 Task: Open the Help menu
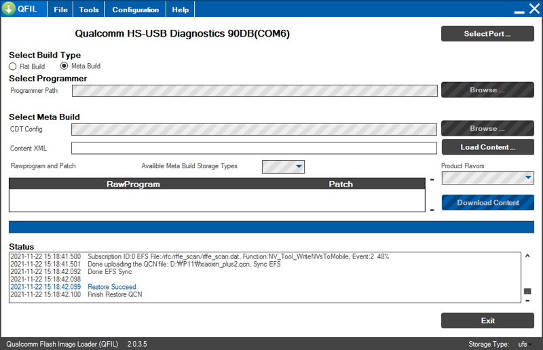181,9
